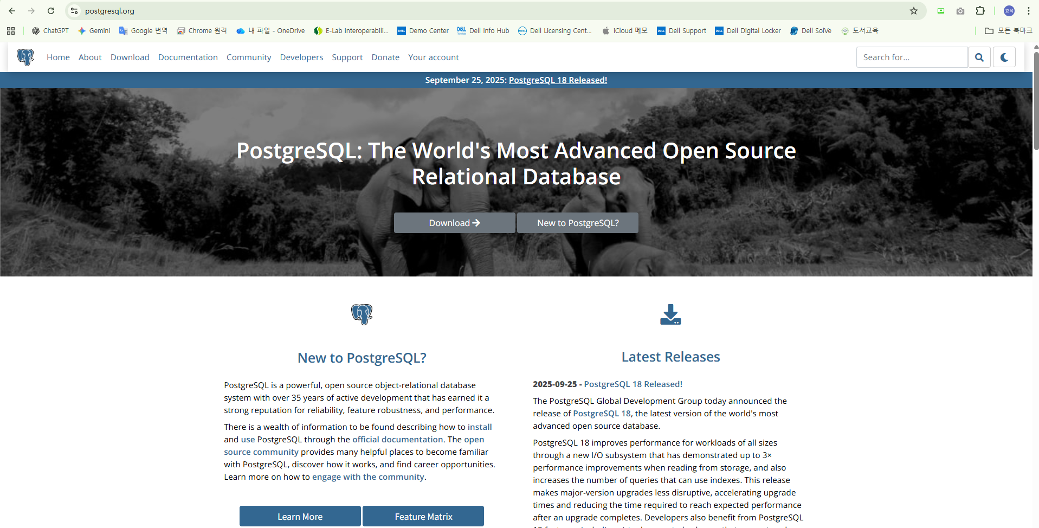The width and height of the screenshot is (1039, 528).
Task: Open the 'use' PostgreSQL link
Action: [x=248, y=440]
